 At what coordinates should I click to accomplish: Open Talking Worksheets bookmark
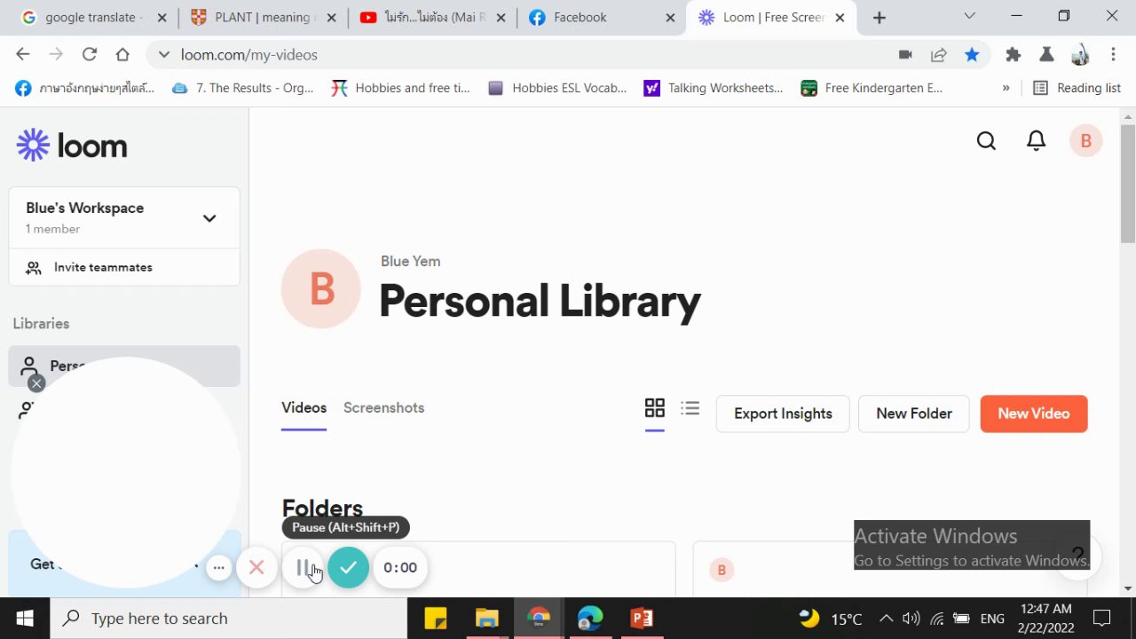(714, 88)
